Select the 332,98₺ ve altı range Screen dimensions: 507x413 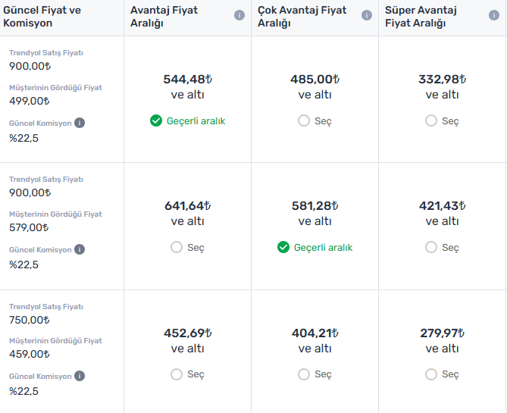pyautogui.click(x=431, y=120)
